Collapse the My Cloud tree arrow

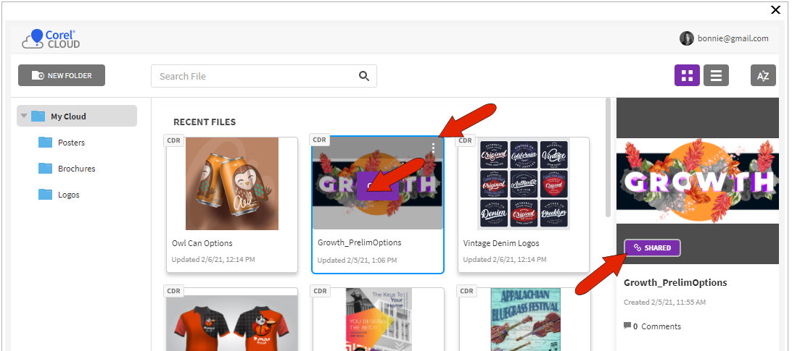(24, 116)
